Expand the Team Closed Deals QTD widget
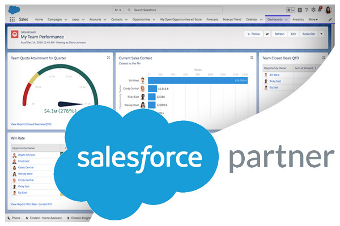The height and width of the screenshot is (226, 340). [324, 58]
